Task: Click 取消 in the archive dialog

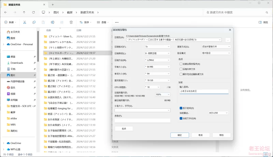Action: click(x=201, y=135)
